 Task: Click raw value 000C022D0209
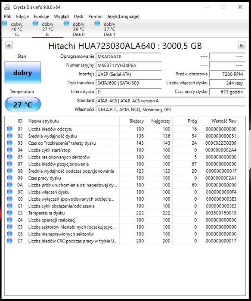point(221,143)
